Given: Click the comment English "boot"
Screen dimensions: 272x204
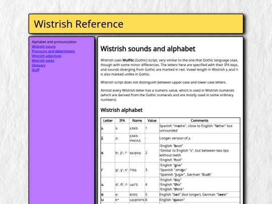Looking at the screenshot, I should coord(171,146).
